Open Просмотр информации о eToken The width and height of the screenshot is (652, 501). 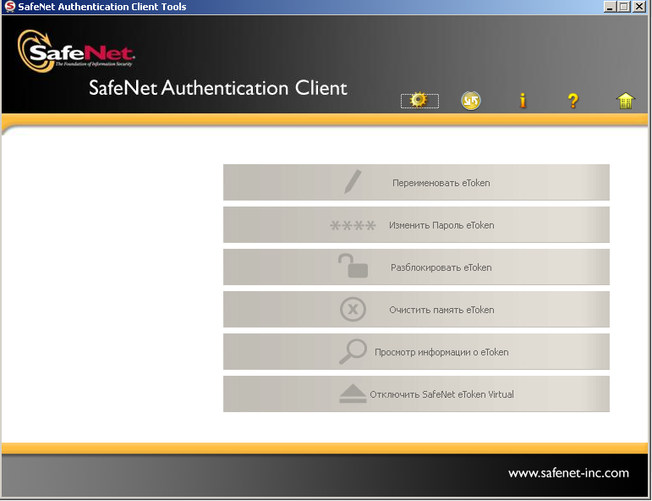point(416,351)
